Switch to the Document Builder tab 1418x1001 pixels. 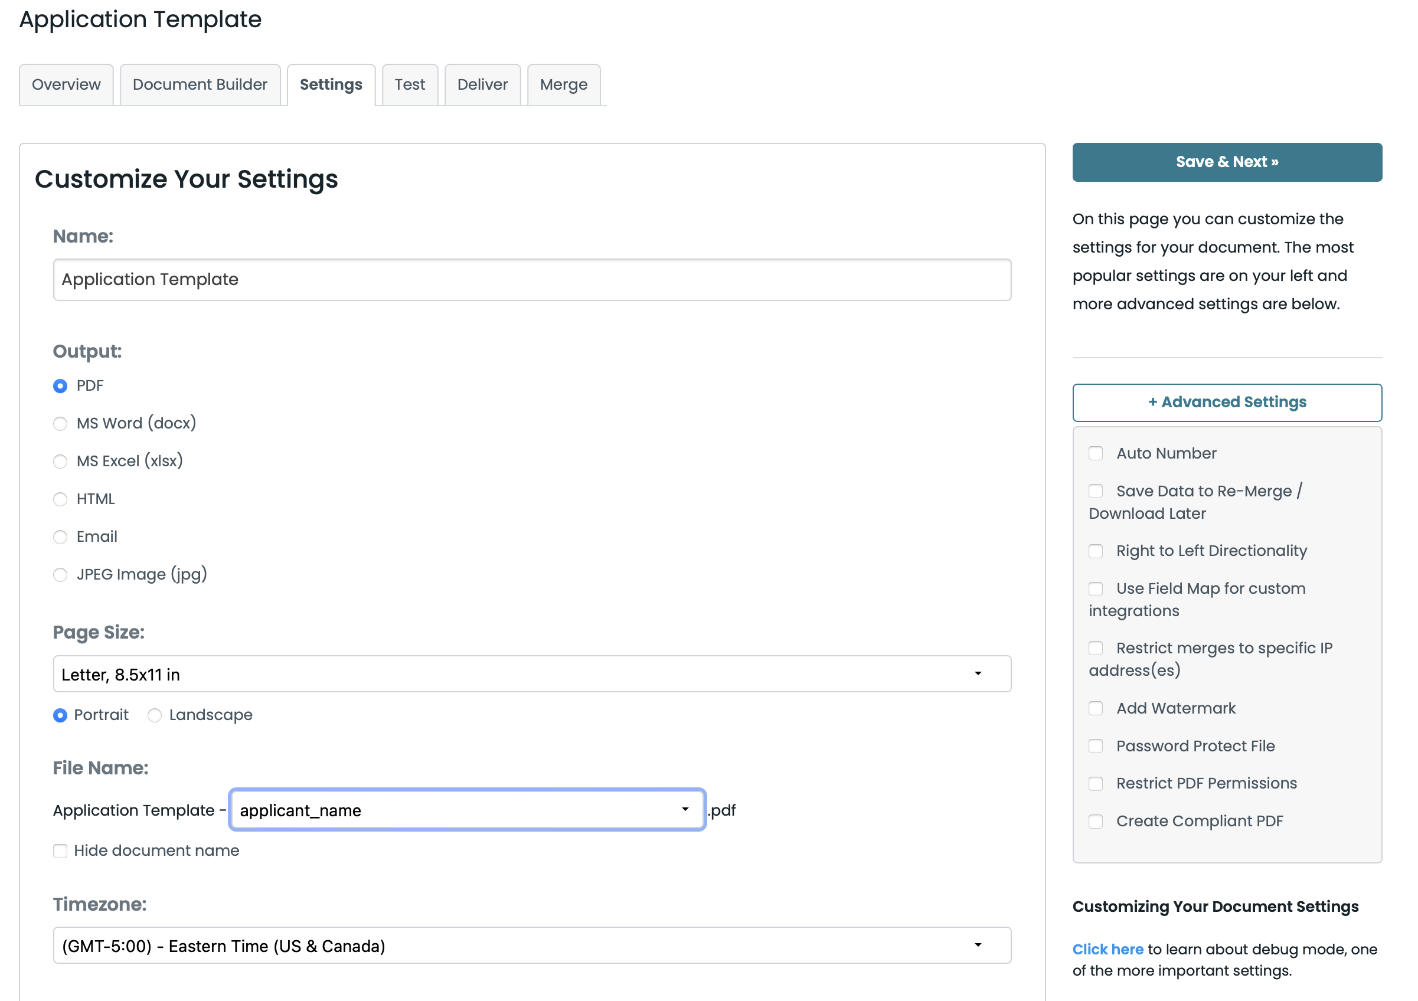(x=200, y=84)
